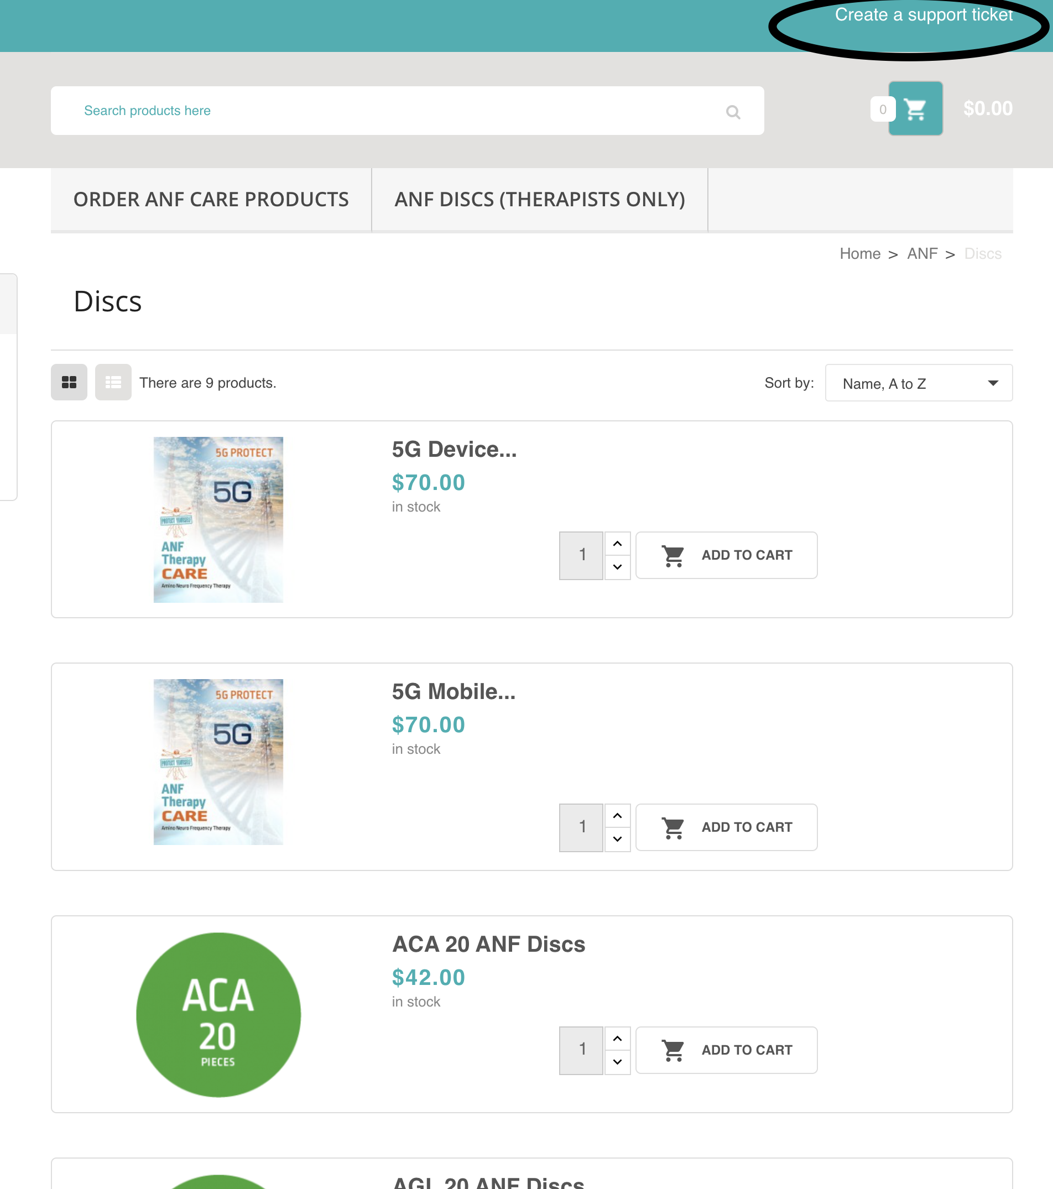Open the 5G Mobile... product title

453,692
